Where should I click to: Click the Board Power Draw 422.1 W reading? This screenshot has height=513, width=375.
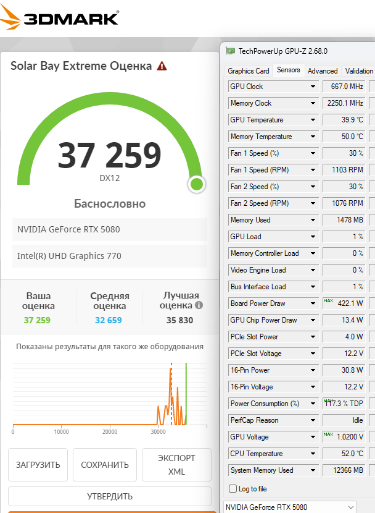coord(344,303)
